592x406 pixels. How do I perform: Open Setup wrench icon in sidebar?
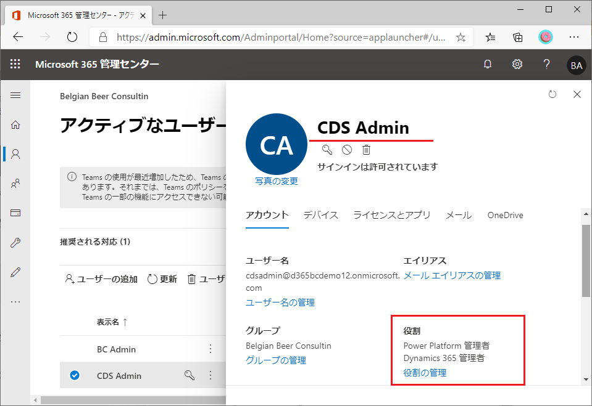(15, 242)
